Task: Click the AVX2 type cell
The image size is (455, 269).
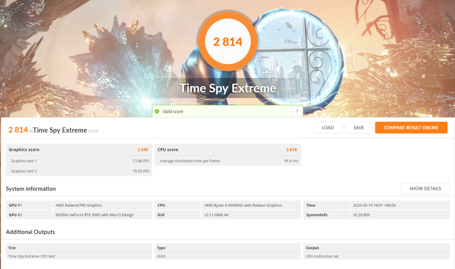Action: point(161,256)
